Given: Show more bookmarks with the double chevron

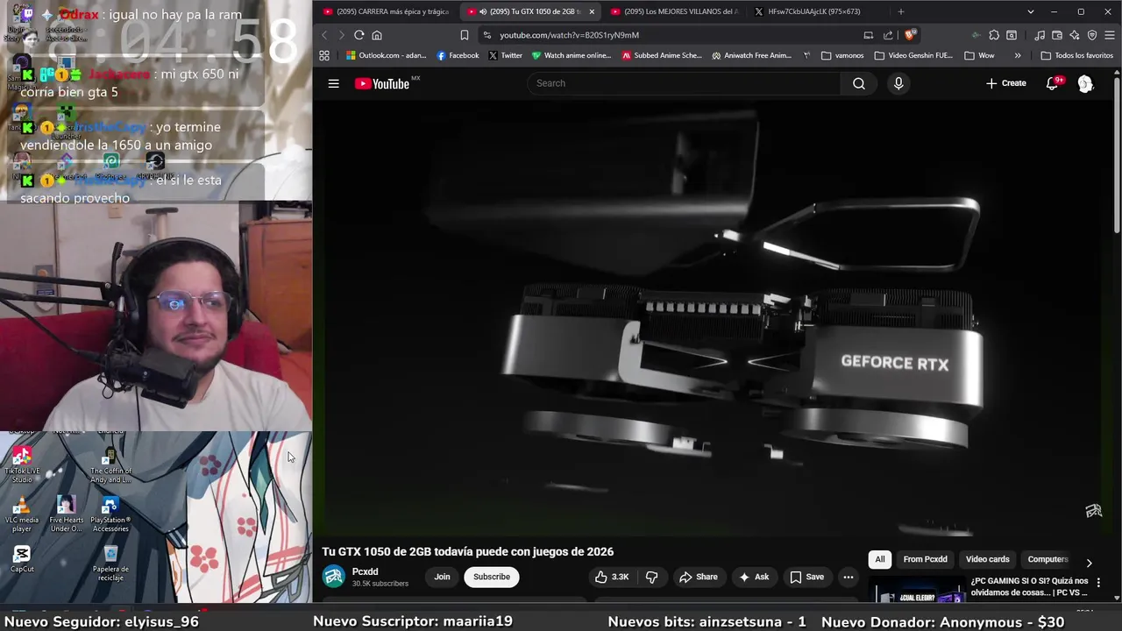Looking at the screenshot, I should [1017, 55].
